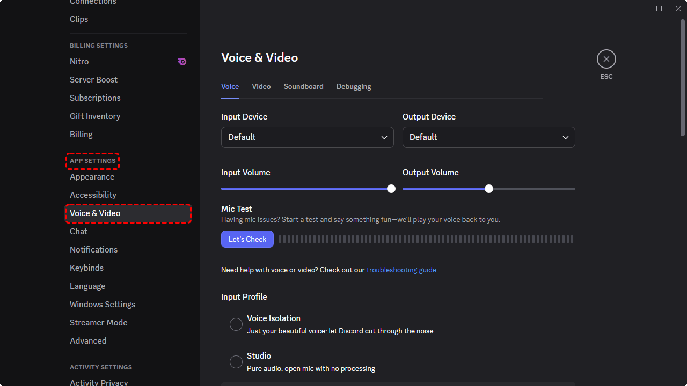This screenshot has width=687, height=386.
Task: Minimize the Discord window
Action: click(640, 9)
